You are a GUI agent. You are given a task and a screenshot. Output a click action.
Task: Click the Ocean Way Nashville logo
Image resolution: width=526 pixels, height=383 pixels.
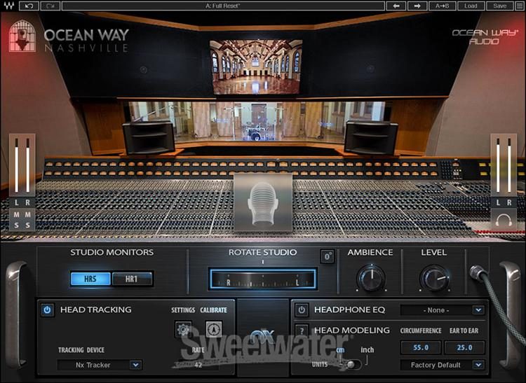[x=69, y=36]
